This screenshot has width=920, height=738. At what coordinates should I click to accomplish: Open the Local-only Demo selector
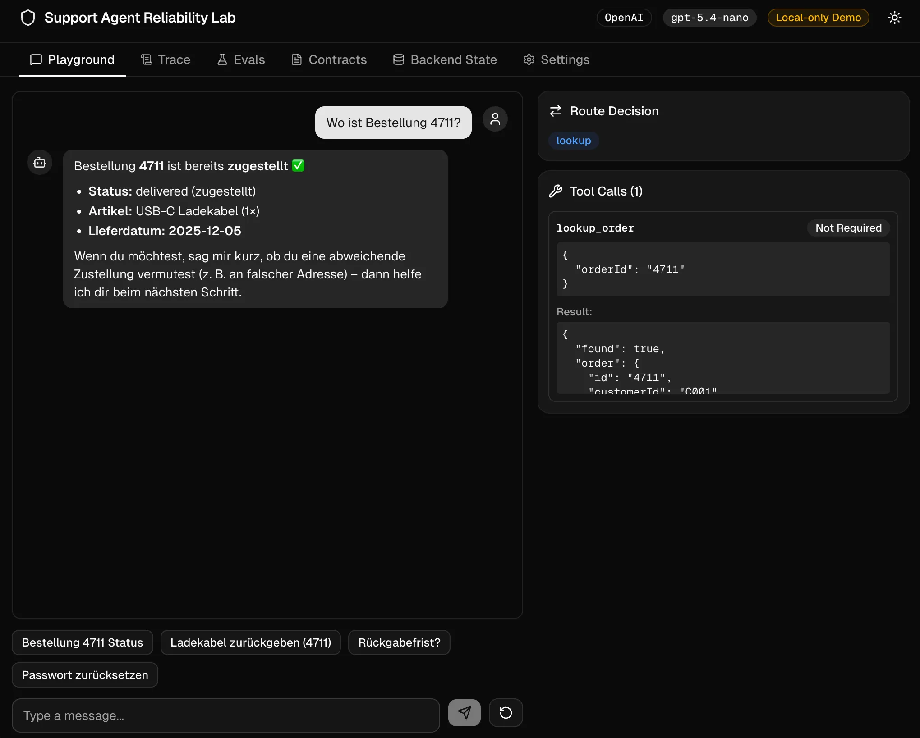pos(818,17)
